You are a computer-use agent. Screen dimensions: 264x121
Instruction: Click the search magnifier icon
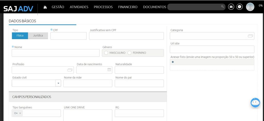click(222, 6)
